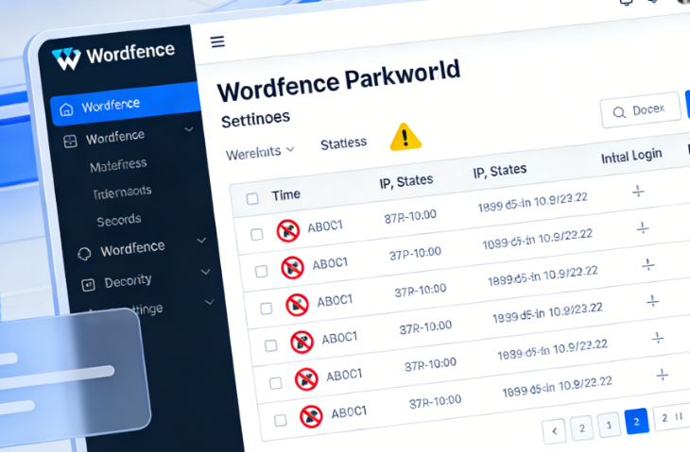Click the box icon beside second Wordfence item

tap(70, 141)
